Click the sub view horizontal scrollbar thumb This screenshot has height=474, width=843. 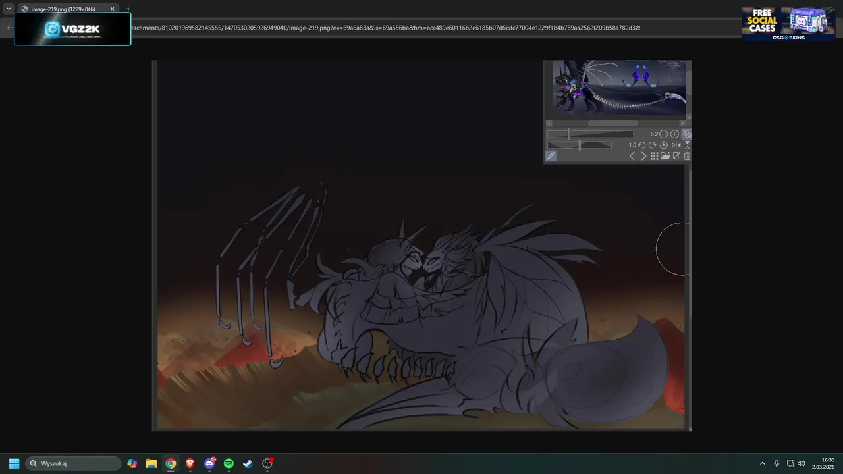[x=613, y=123]
